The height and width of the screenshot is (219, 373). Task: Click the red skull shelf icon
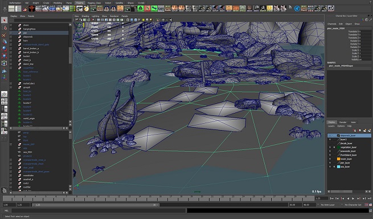[x=32, y=9]
